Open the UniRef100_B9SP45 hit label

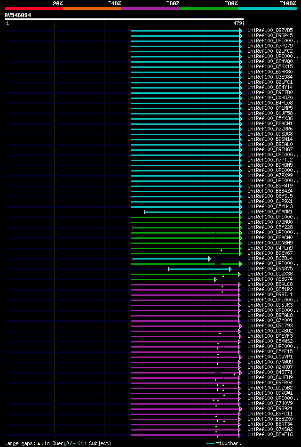click(x=270, y=35)
